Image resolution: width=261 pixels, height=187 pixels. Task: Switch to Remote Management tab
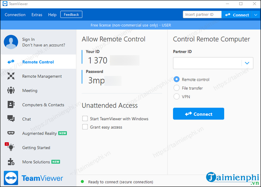pyautogui.click(x=38, y=76)
